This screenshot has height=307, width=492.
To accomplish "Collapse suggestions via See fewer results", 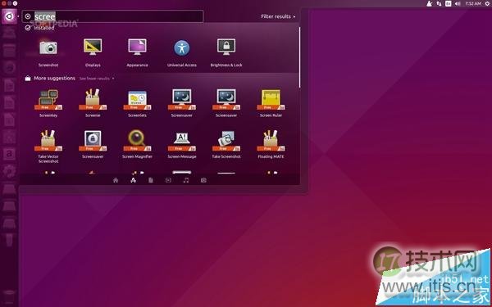I will (x=96, y=79).
